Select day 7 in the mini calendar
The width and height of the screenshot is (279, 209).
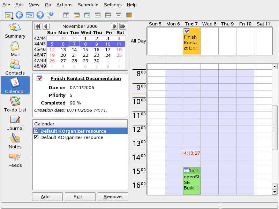tap(74, 44)
